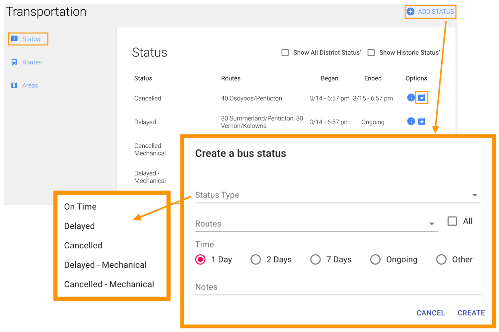This screenshot has height=332, width=499.
Task: Click the 3/15 - 6:57 pm ended cell
Action: [x=373, y=98]
